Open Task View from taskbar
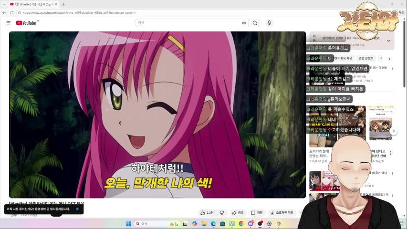Image resolution: width=407 pixels, height=229 pixels. pyautogui.click(x=185, y=224)
